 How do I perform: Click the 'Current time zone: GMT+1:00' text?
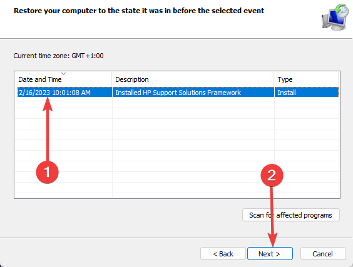click(59, 56)
